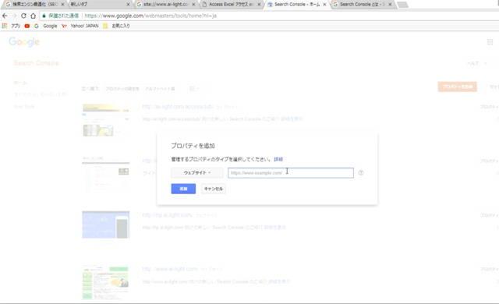
Task: Click the Search Console heading
Action: 37,63
